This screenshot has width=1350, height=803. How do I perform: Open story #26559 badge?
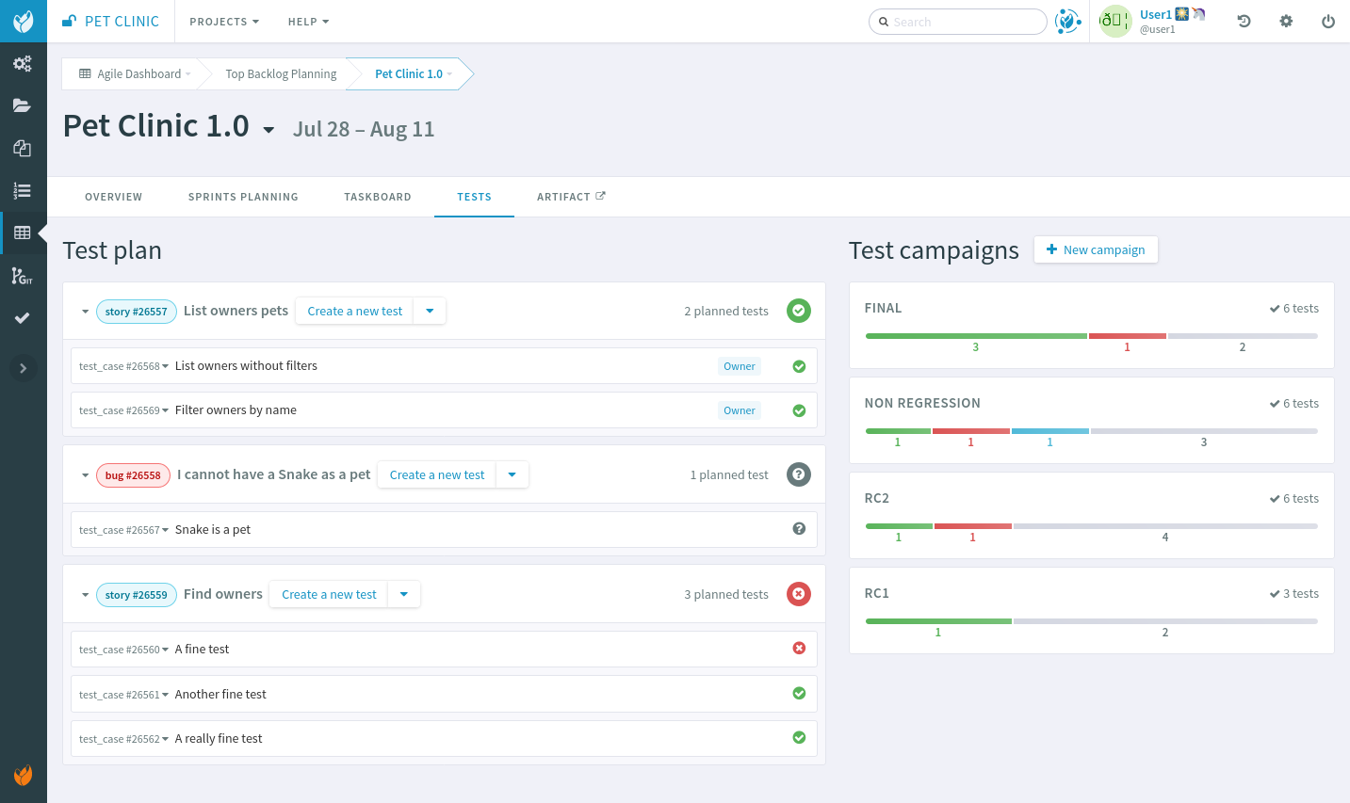click(137, 595)
